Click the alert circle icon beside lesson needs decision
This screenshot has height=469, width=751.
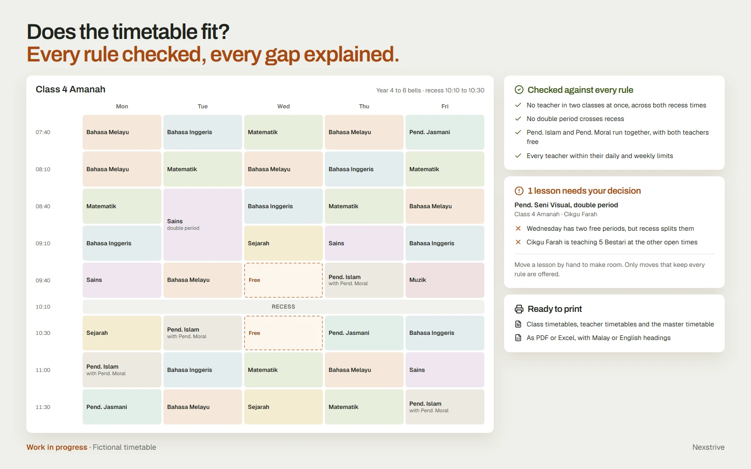pos(519,191)
